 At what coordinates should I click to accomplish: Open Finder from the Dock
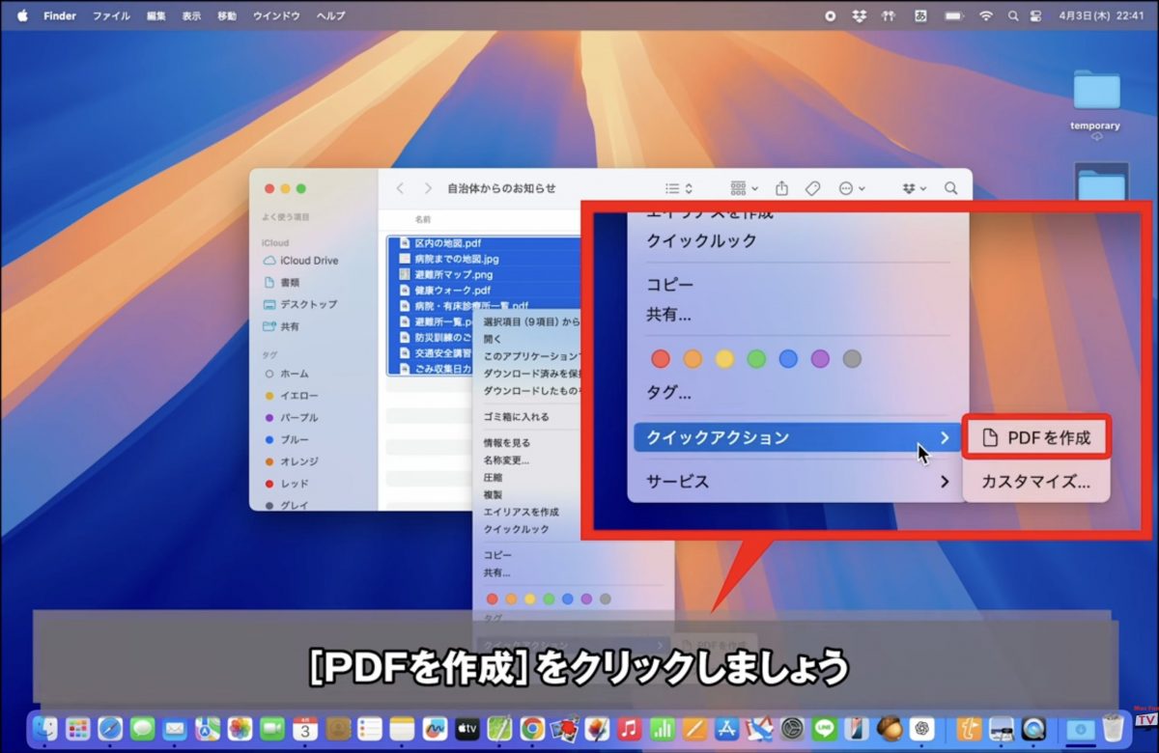click(x=45, y=729)
